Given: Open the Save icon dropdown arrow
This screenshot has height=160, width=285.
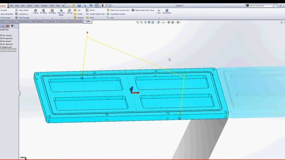Looking at the screenshot, I should click(x=82, y=6).
